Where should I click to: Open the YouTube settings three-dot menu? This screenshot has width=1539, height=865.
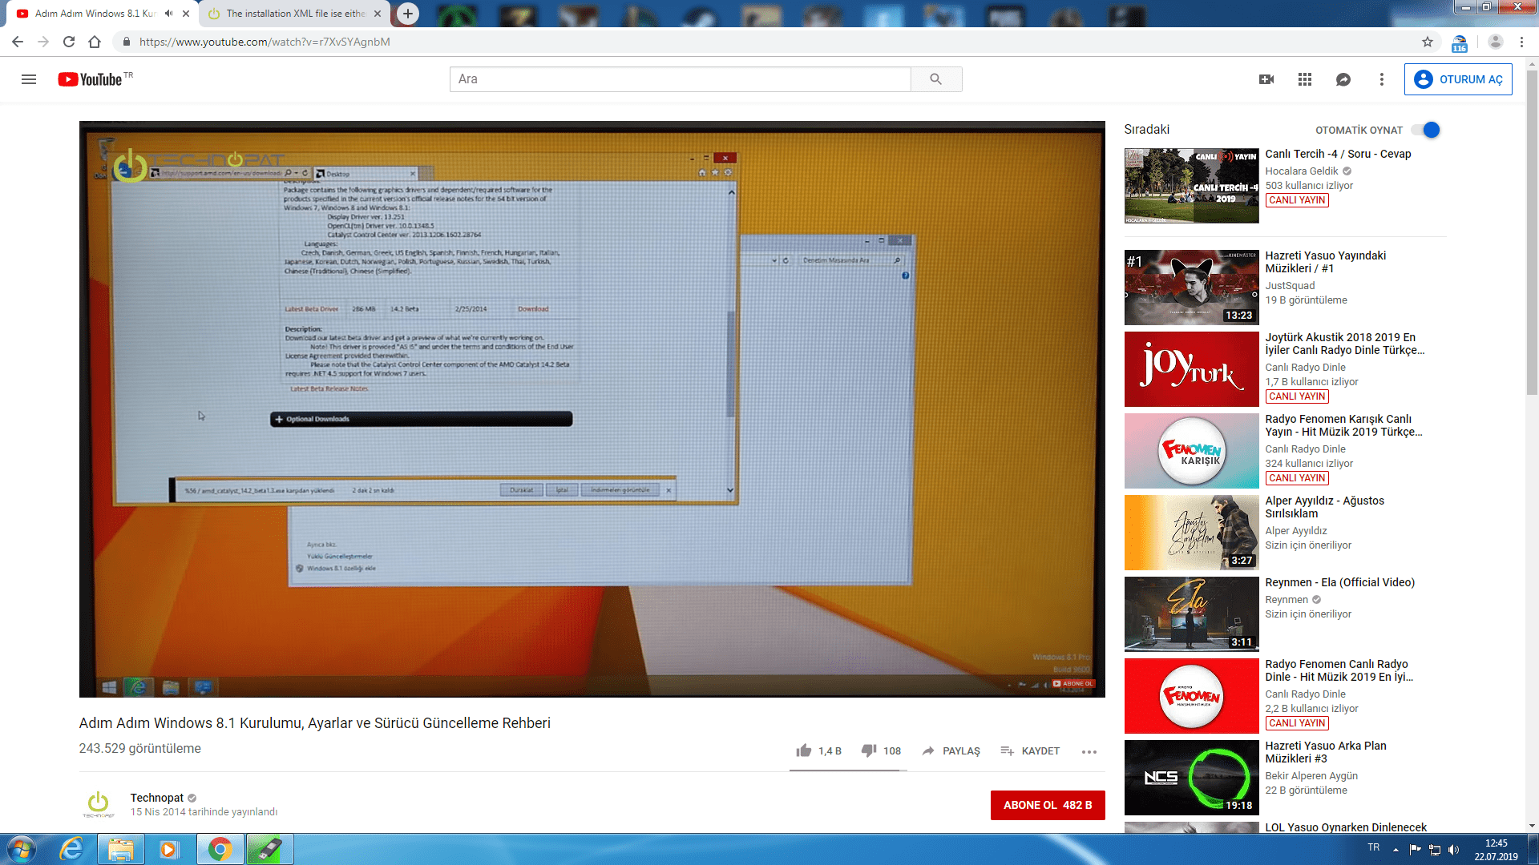[x=1381, y=79]
